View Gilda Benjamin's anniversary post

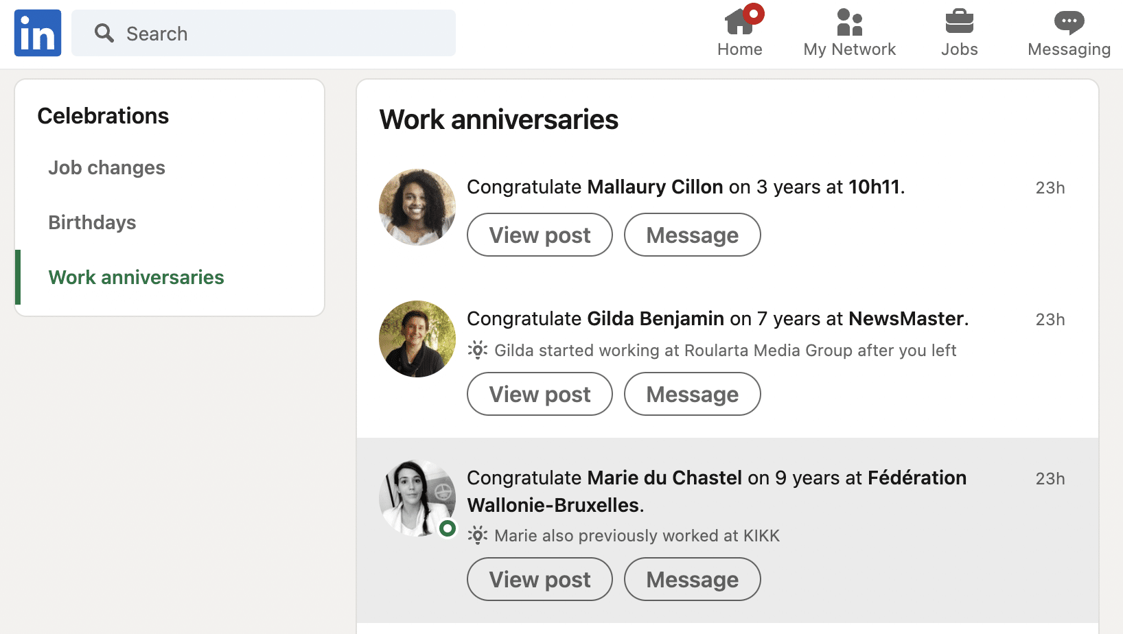[x=540, y=394]
